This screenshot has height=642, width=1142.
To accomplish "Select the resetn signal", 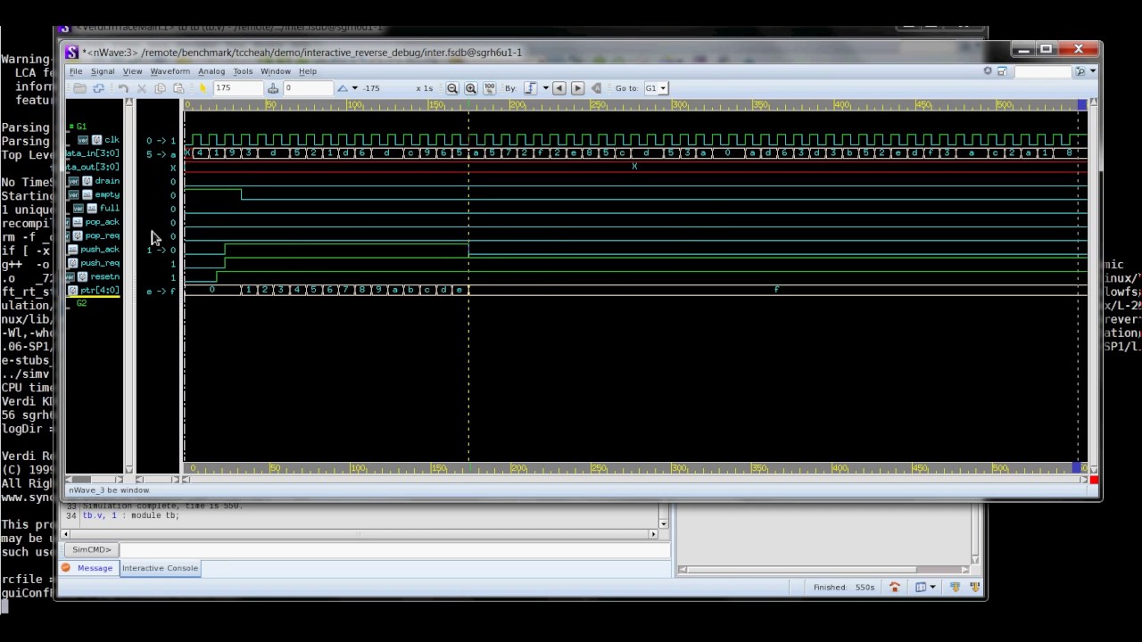I will tap(104, 276).
